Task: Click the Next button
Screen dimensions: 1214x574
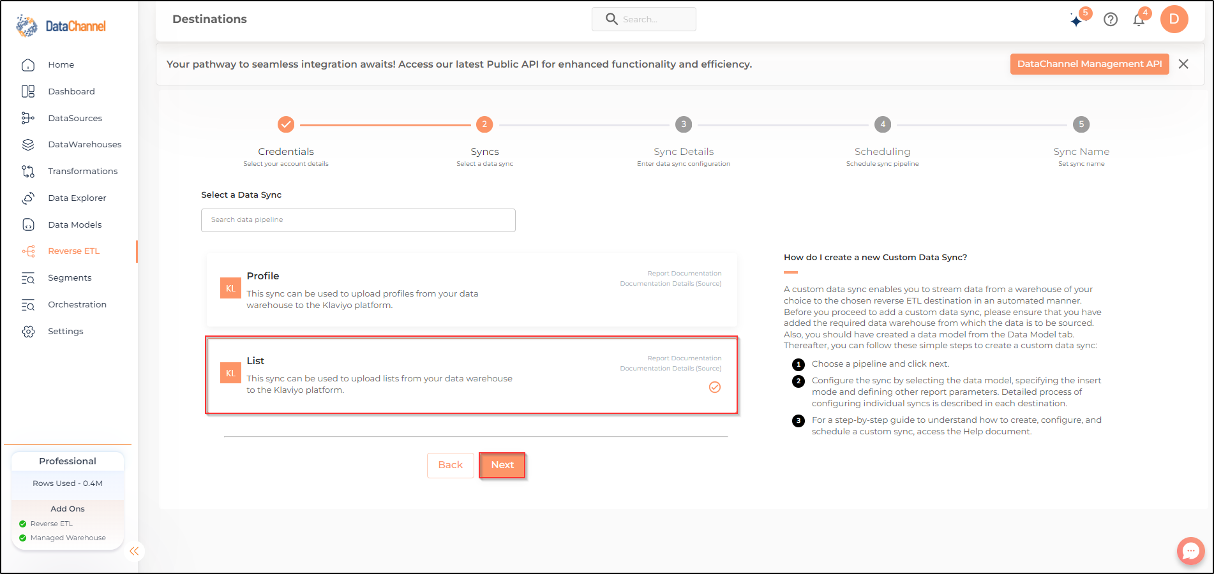Action: click(x=502, y=465)
